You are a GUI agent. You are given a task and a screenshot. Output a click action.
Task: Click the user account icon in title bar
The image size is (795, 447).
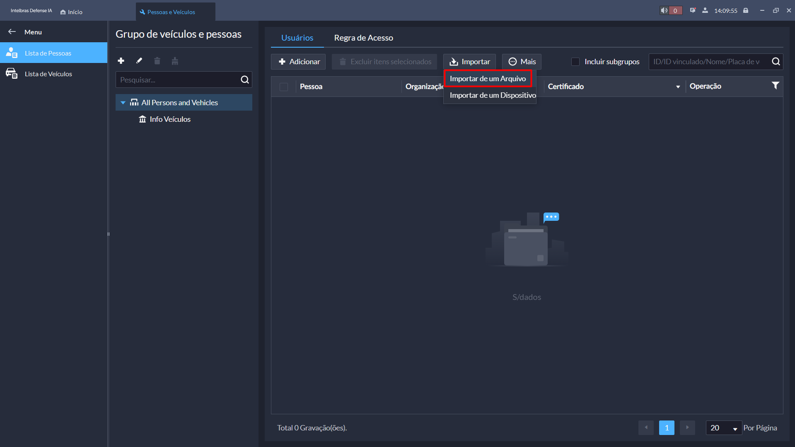705,11
